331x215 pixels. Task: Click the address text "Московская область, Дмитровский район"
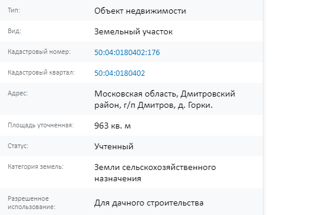[x=165, y=100]
